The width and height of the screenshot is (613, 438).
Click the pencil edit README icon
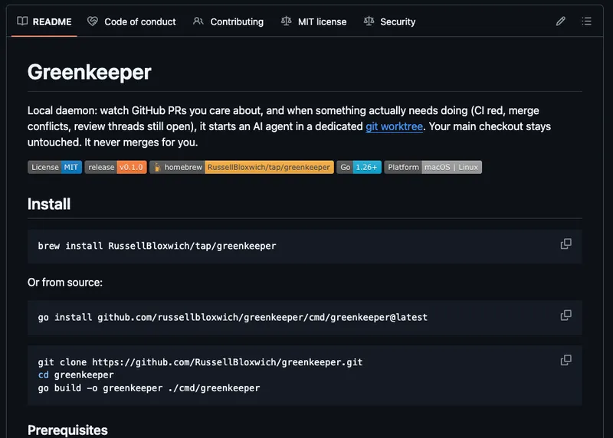(x=561, y=21)
